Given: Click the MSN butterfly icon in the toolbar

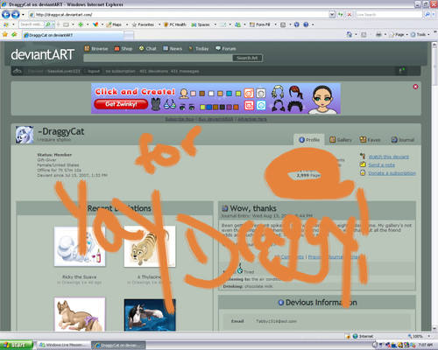Looking at the screenshot, I should pos(95,24).
